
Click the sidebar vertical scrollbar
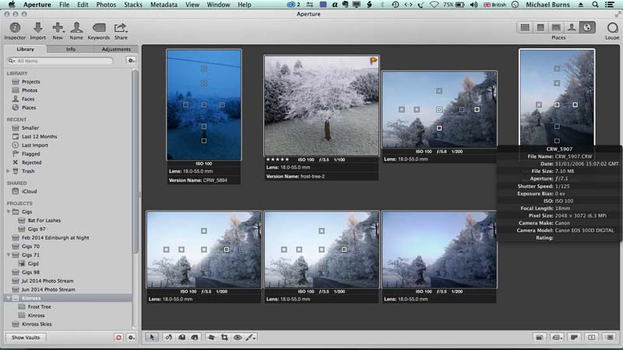click(x=136, y=161)
